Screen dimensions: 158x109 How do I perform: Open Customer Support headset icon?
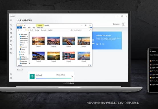[x=11, y=29]
